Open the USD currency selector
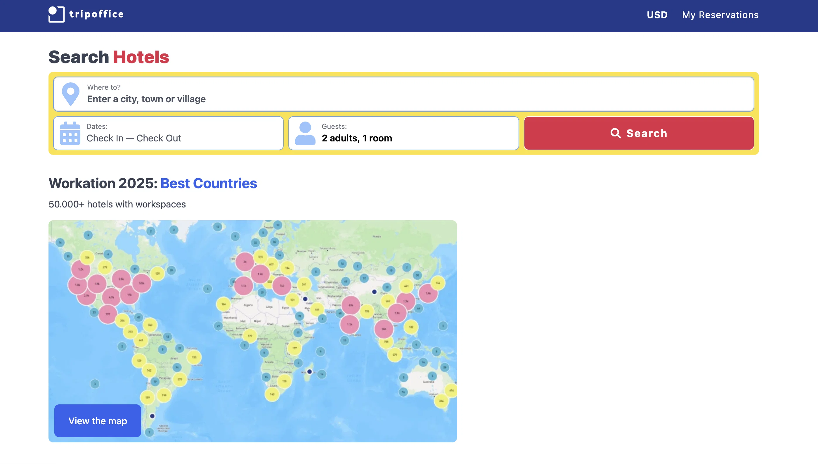The height and width of the screenshot is (464, 818). pos(657,15)
